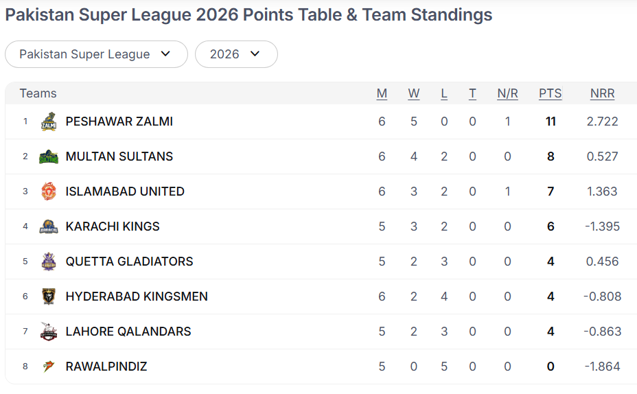
Task: Click the Karachi Kings team logo
Action: [48, 227]
